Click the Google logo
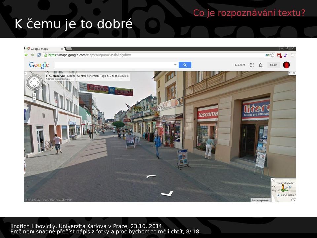The width and height of the screenshot is (317, 238). 39,65
